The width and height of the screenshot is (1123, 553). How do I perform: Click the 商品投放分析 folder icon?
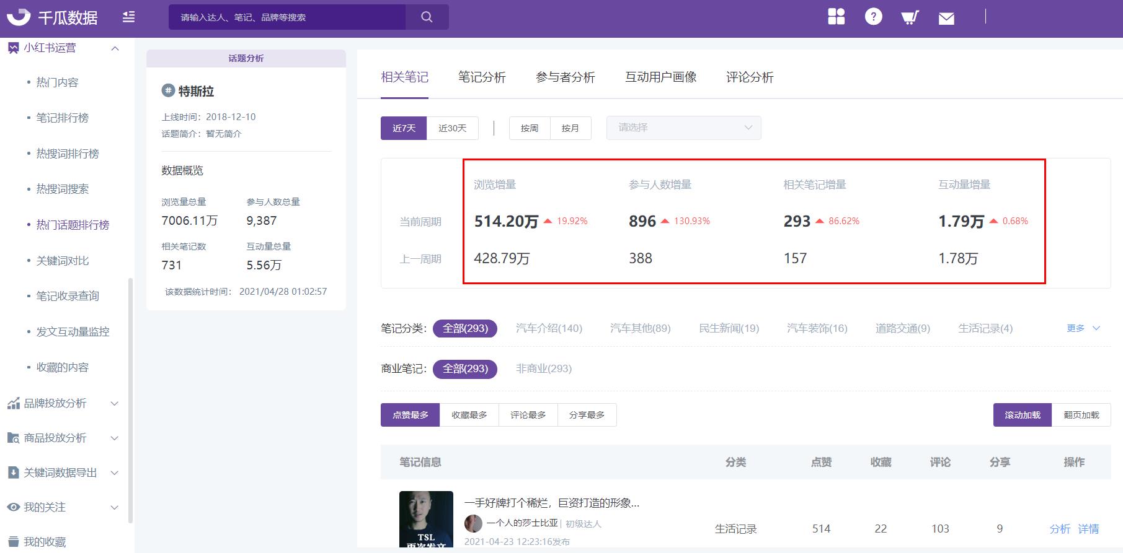pos(13,438)
